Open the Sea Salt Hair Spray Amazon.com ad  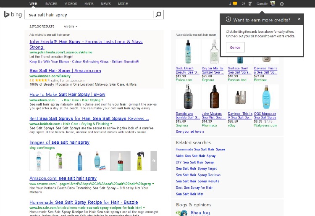coord(65,71)
